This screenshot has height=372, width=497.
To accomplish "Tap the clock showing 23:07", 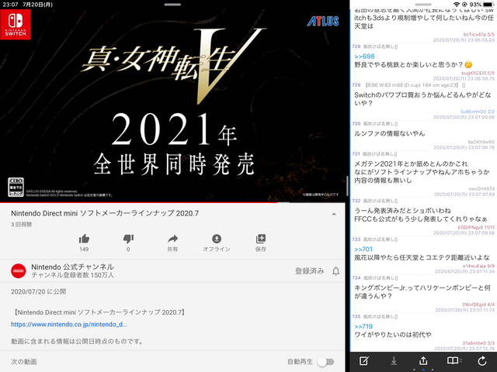I will [10, 5].
